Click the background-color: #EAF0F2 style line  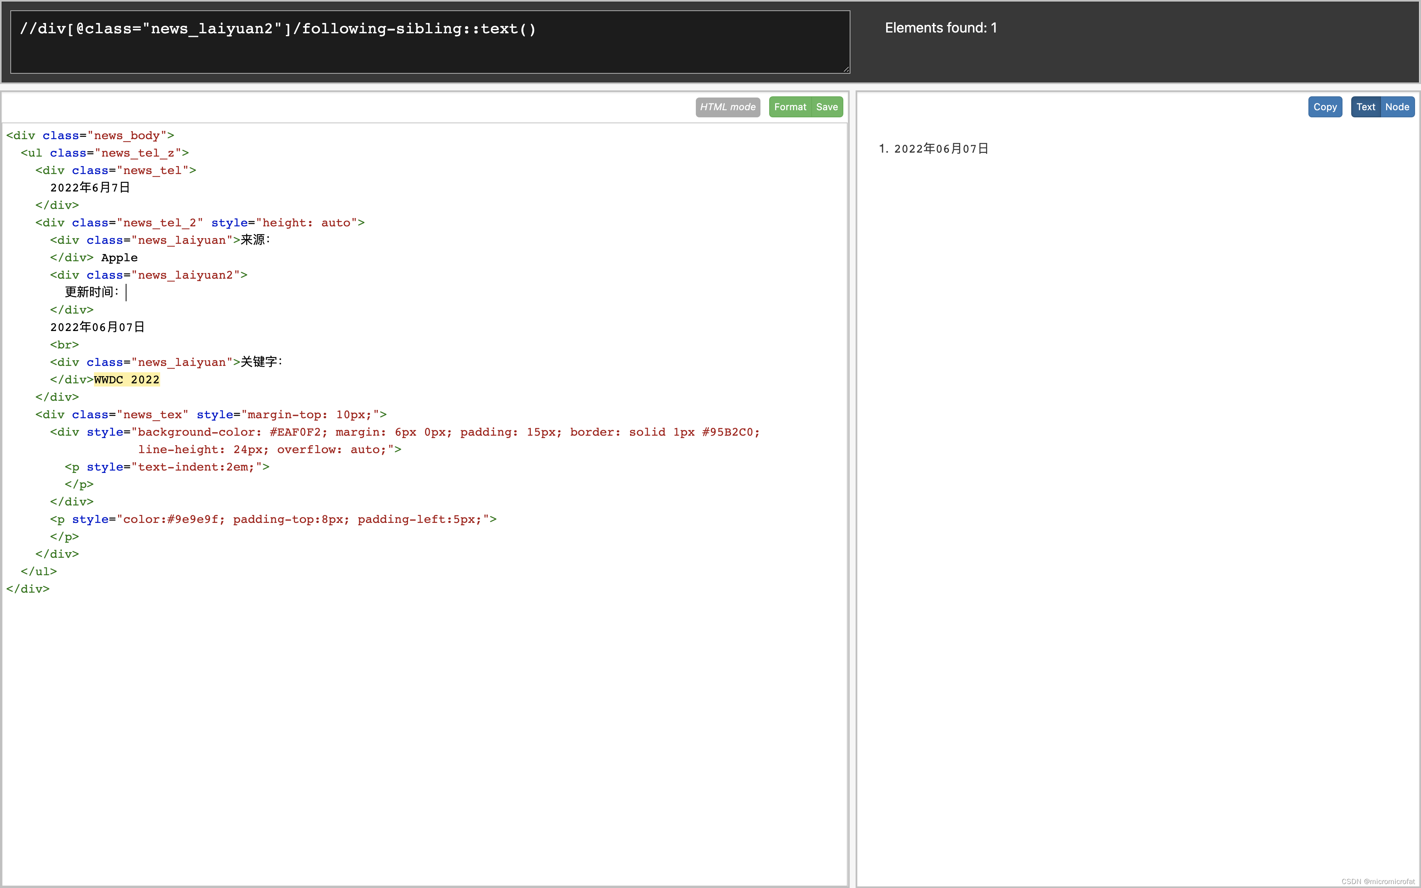[x=405, y=432]
